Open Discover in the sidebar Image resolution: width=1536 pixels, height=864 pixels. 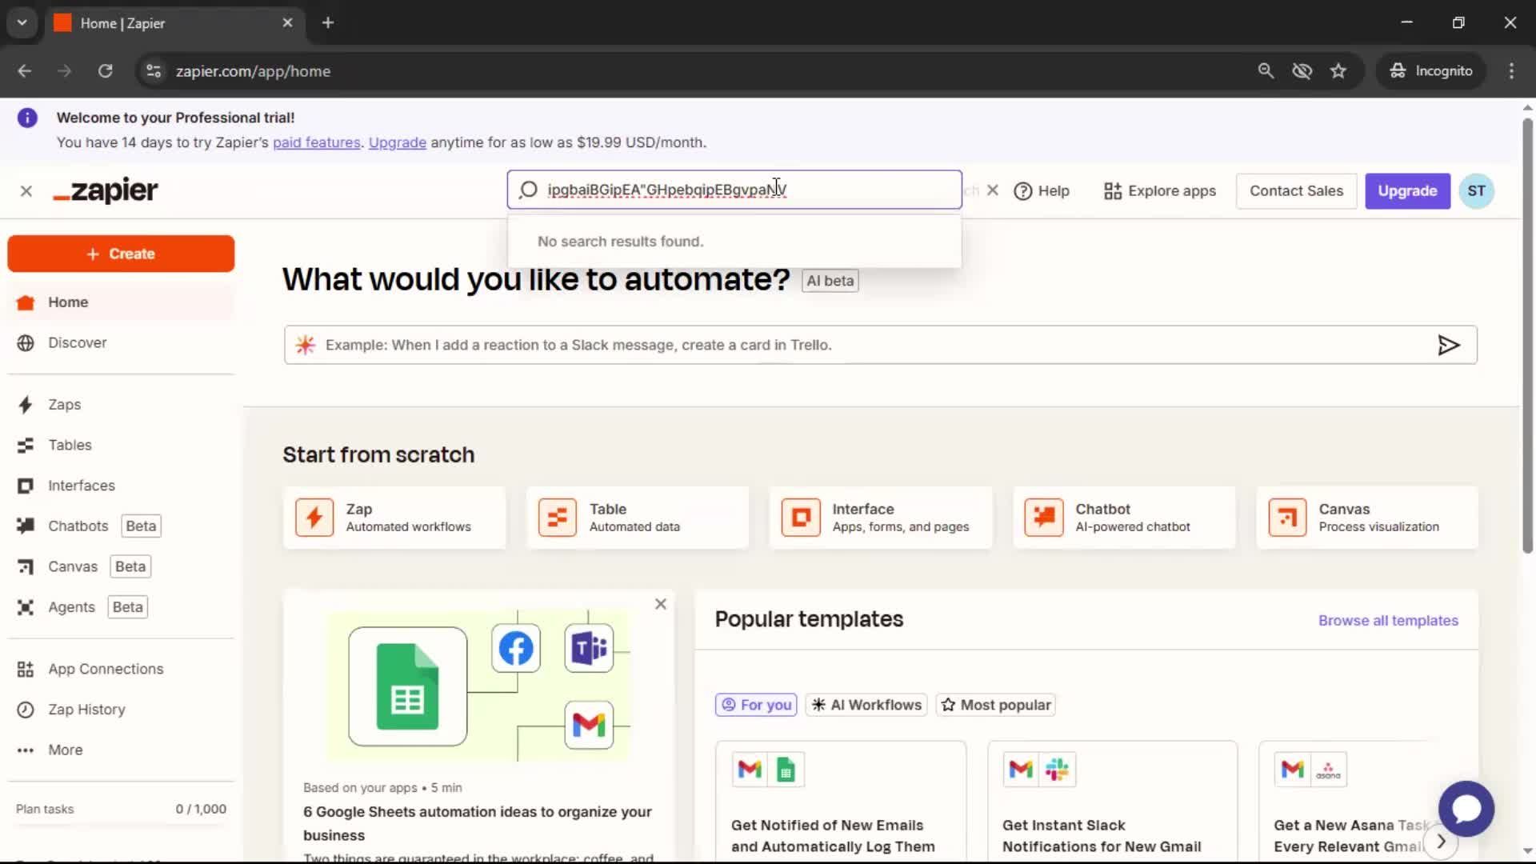tap(121, 342)
